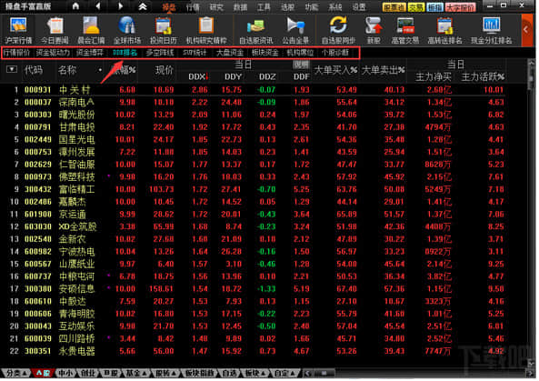Screen dimensions: 539x381
Task: Click the yellow 交易 button
Action: [416, 7]
